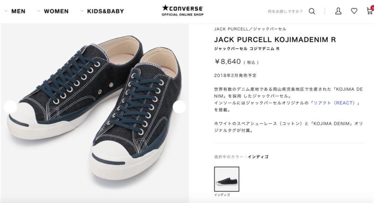
Task: Open the WOMEN navigation menu
Action: click(56, 11)
